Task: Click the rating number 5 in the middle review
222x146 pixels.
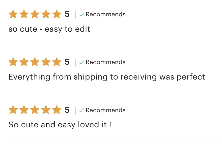Action: pos(67,62)
